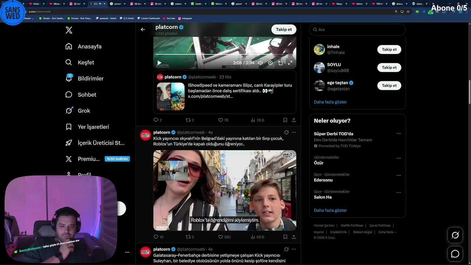
Task: Go back with the arrow beside platcorn
Action: (x=143, y=29)
